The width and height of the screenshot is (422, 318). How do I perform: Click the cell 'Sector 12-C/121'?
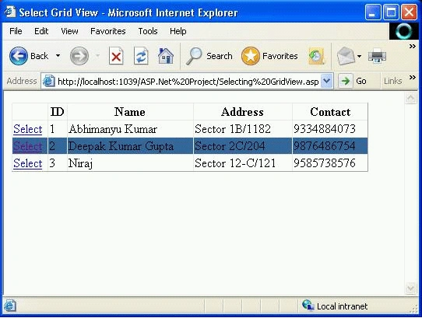(243, 163)
